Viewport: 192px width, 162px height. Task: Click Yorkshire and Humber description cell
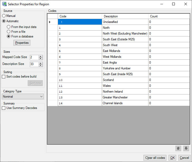point(125,68)
